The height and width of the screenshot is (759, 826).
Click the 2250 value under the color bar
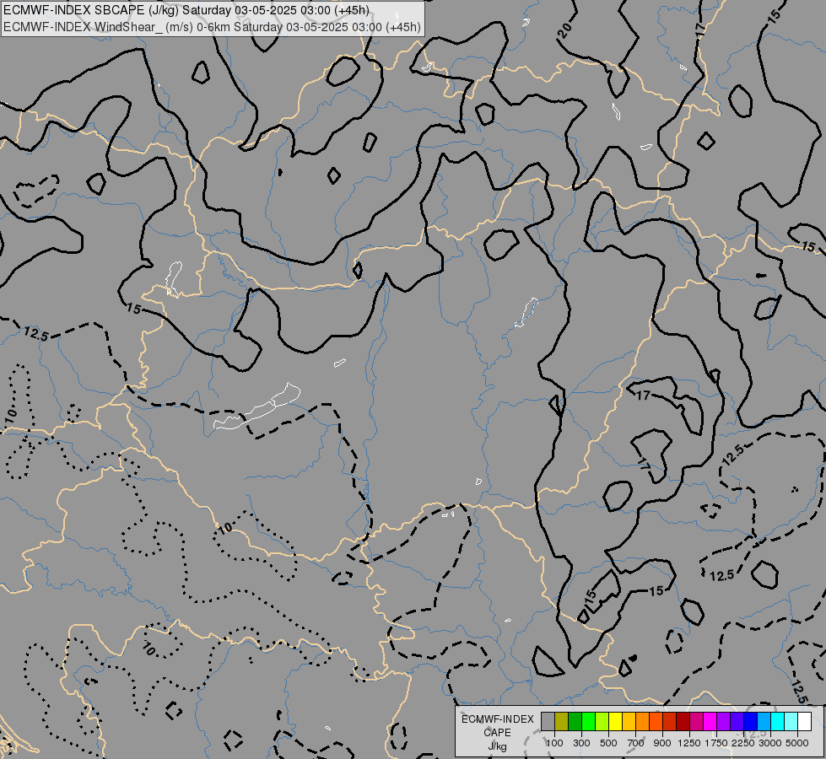click(x=742, y=743)
